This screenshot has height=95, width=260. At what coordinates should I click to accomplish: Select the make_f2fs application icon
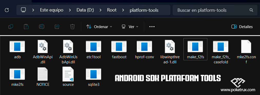click(x=195, y=46)
